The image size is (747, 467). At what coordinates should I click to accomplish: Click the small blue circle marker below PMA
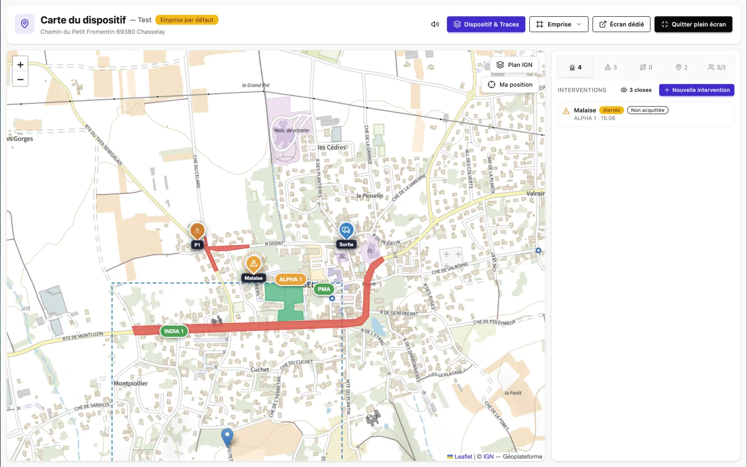pyautogui.click(x=332, y=298)
